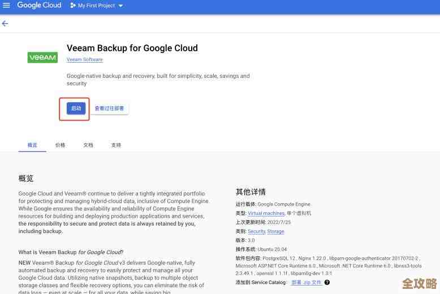This screenshot has height=294, width=440.
Task: Open the hamburger navigation menu
Action: [6, 5]
